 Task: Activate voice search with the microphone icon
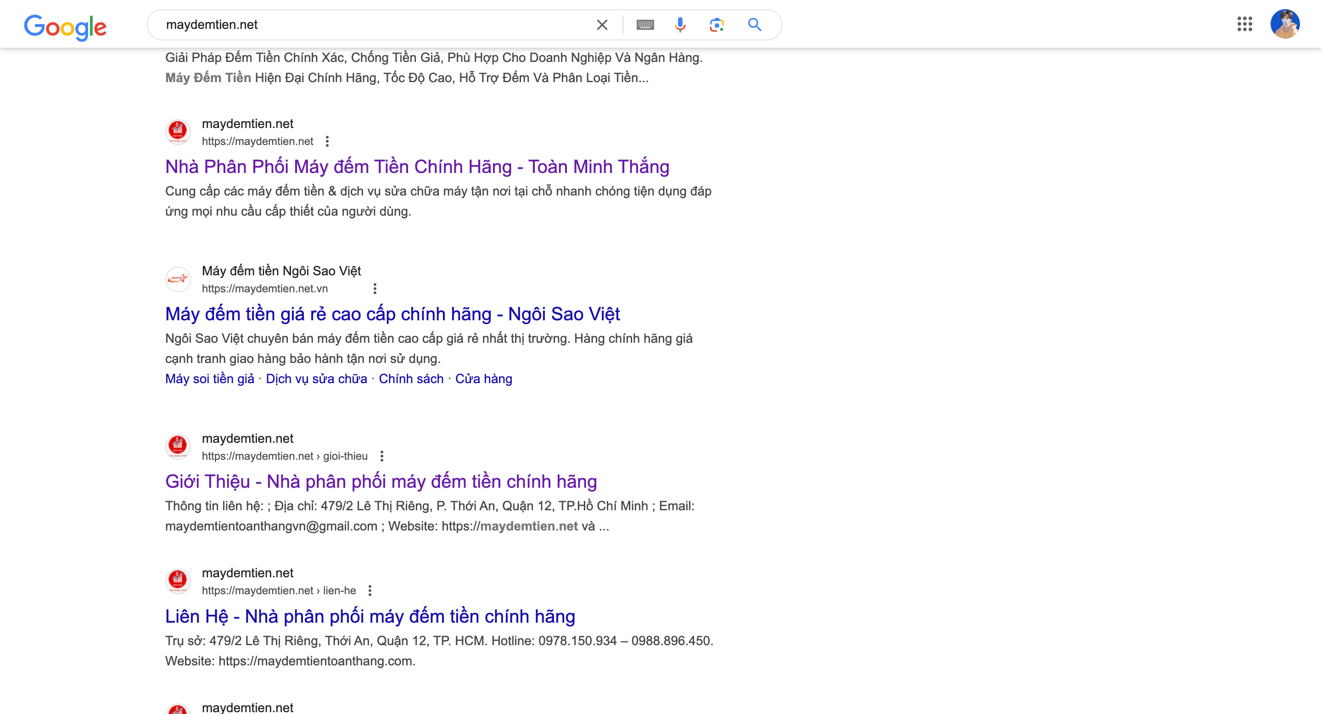(x=679, y=24)
